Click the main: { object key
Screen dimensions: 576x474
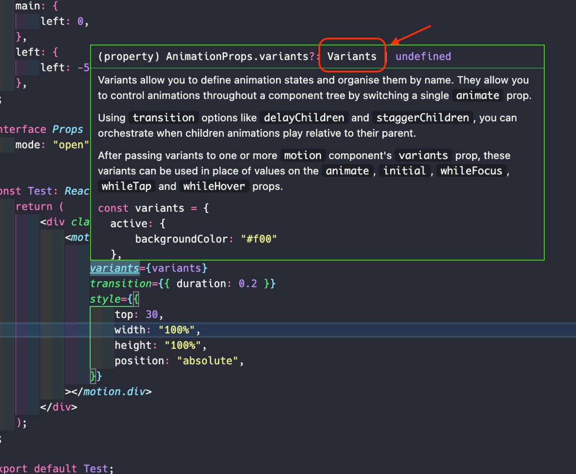point(36,7)
